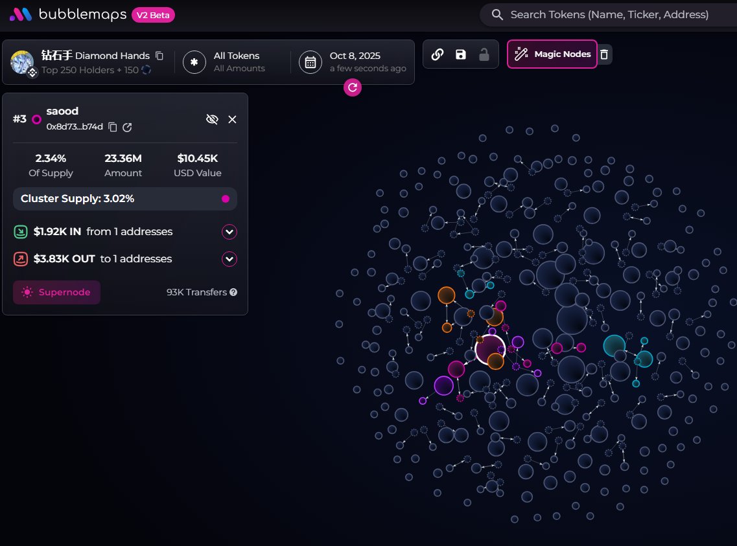Click the Cluster Supply pink color dot
Image resolution: width=737 pixels, height=546 pixels.
(226, 199)
